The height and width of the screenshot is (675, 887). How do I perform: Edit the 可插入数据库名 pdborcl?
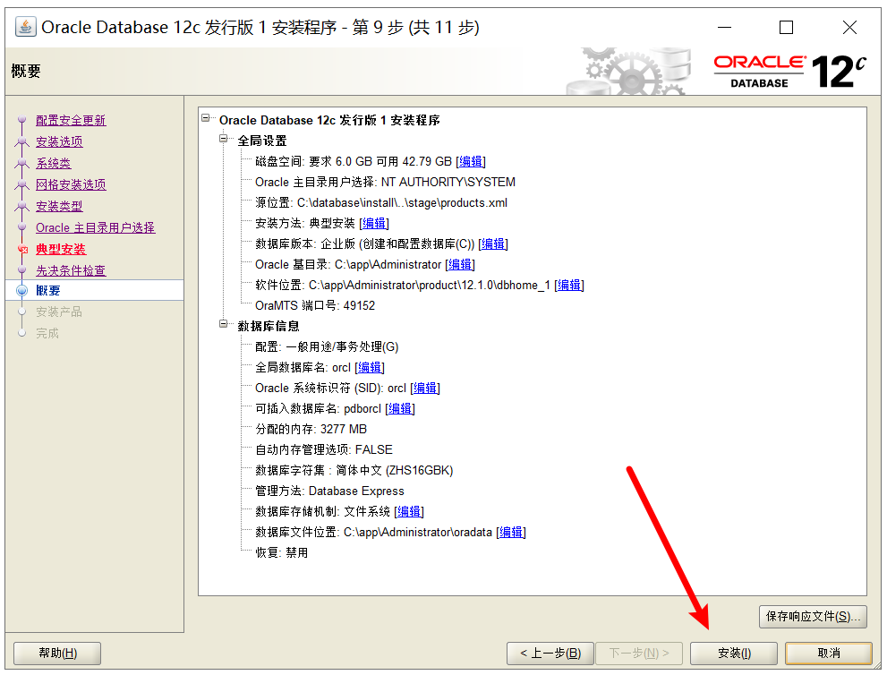click(400, 408)
